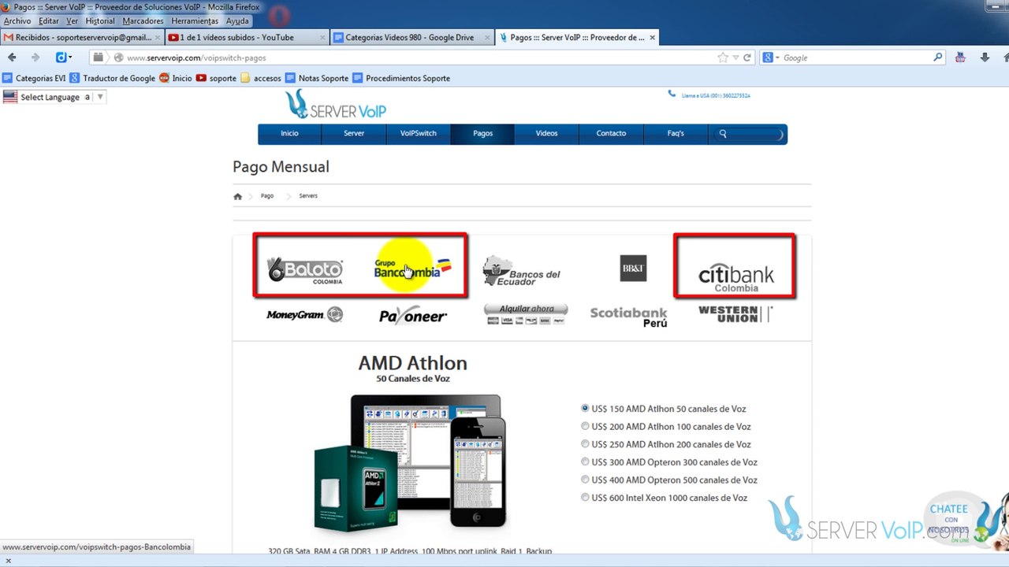Open the MoneyGram payment option
Viewport: 1009px width, 567px height.
click(304, 315)
